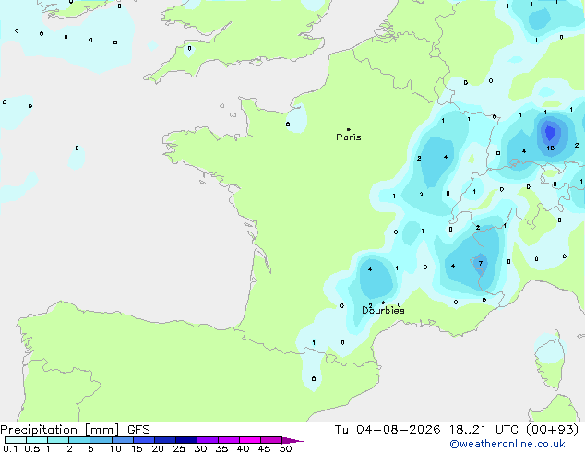The height and width of the screenshot is (452, 585).
Task: Pick the 15–20 mm legend swatch
Action: (x=144, y=440)
